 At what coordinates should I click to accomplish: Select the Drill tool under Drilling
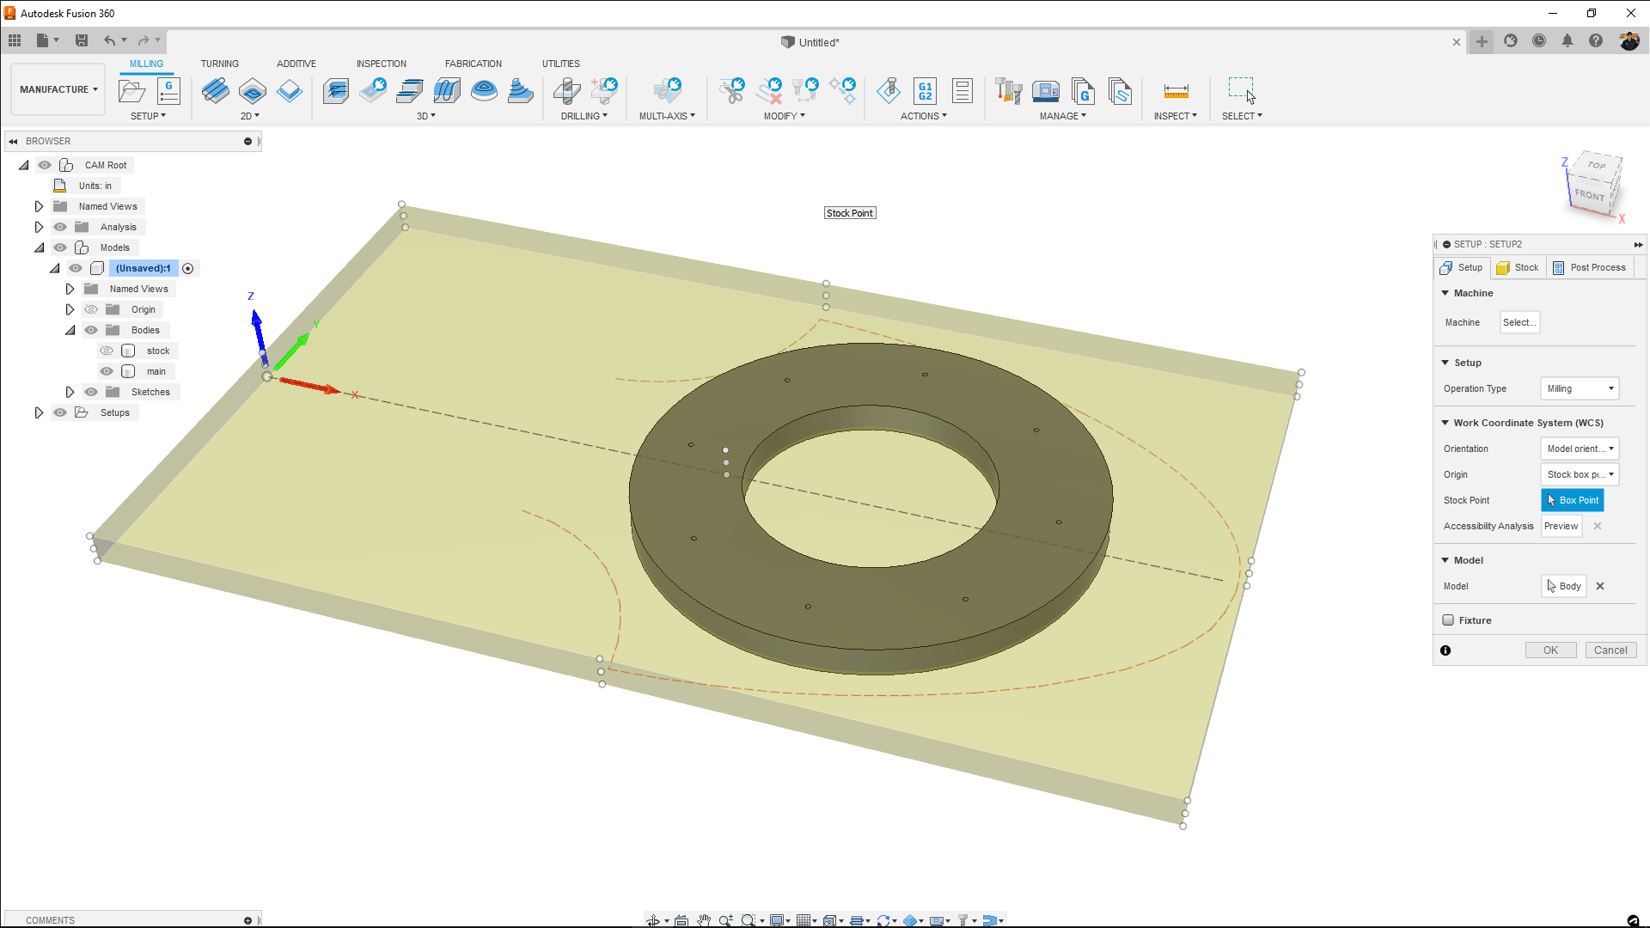tap(567, 91)
